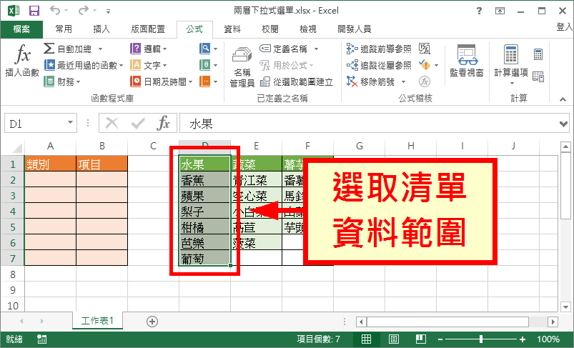Open Financial (財務) functions
The image size is (574, 348).
(62, 81)
